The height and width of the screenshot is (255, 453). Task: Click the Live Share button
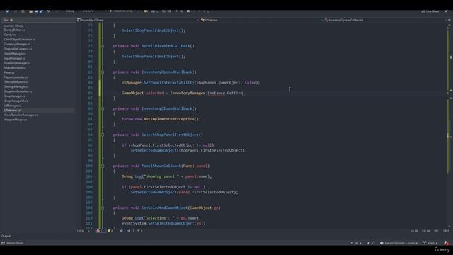(x=430, y=11)
